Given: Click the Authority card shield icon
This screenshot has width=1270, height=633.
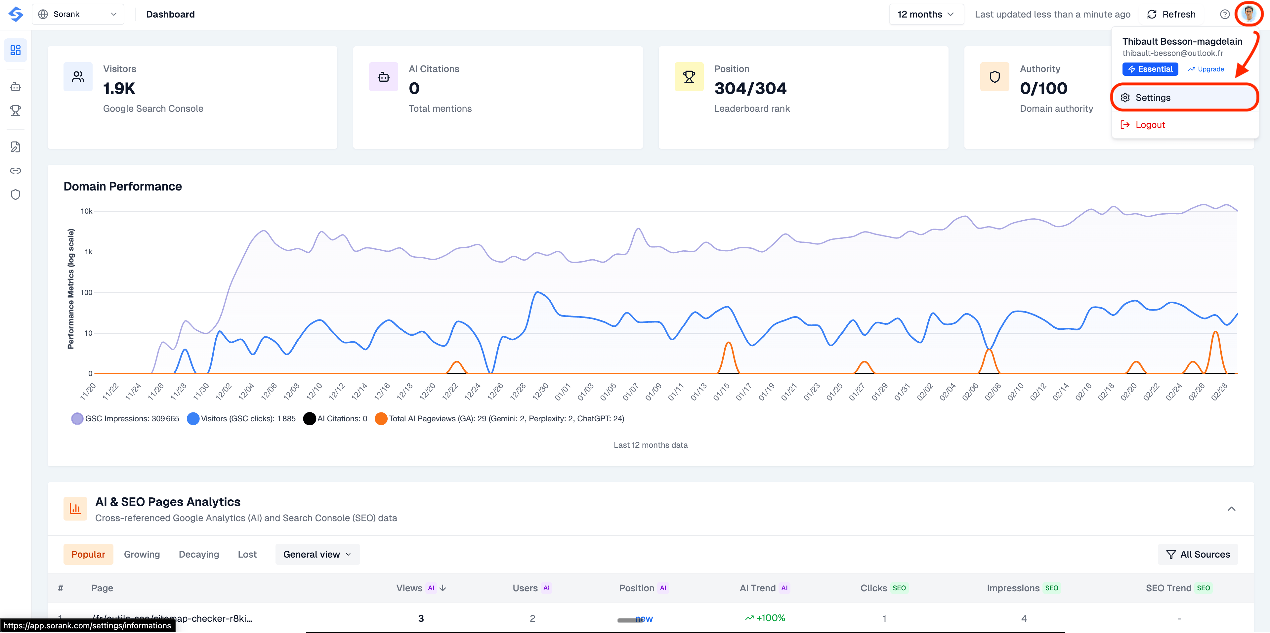Looking at the screenshot, I should pyautogui.click(x=995, y=77).
